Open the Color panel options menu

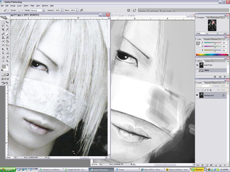[x=228, y=39]
